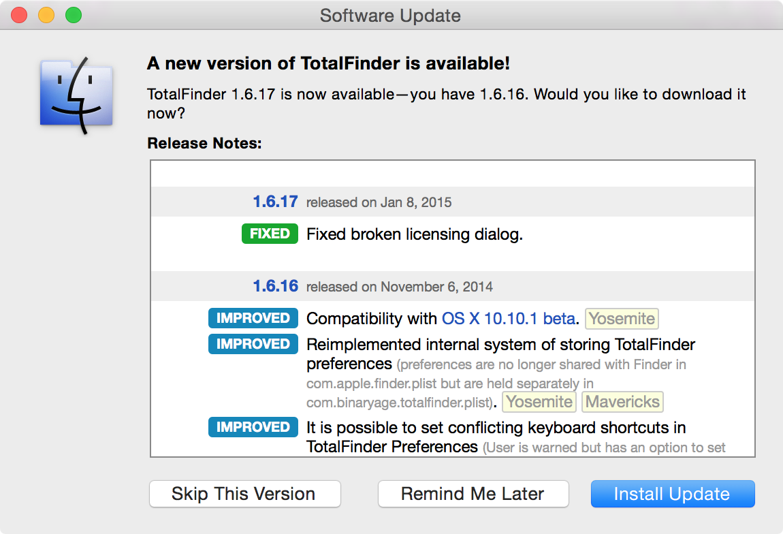
Task: Click the 'released on Jan 8, 2015' text
Action: pyautogui.click(x=379, y=202)
